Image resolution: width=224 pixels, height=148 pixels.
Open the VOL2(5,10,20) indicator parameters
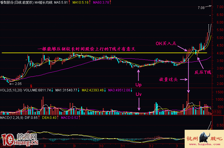click(x=11, y=90)
